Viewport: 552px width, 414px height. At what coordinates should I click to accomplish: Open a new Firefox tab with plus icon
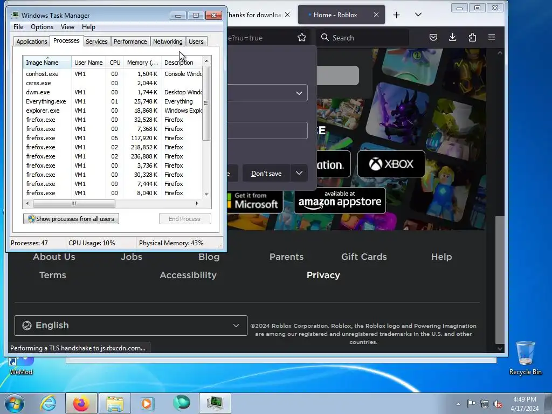[396, 15]
